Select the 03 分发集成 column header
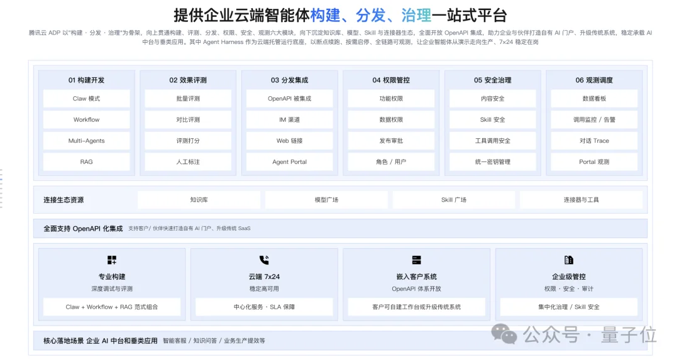 (290, 80)
